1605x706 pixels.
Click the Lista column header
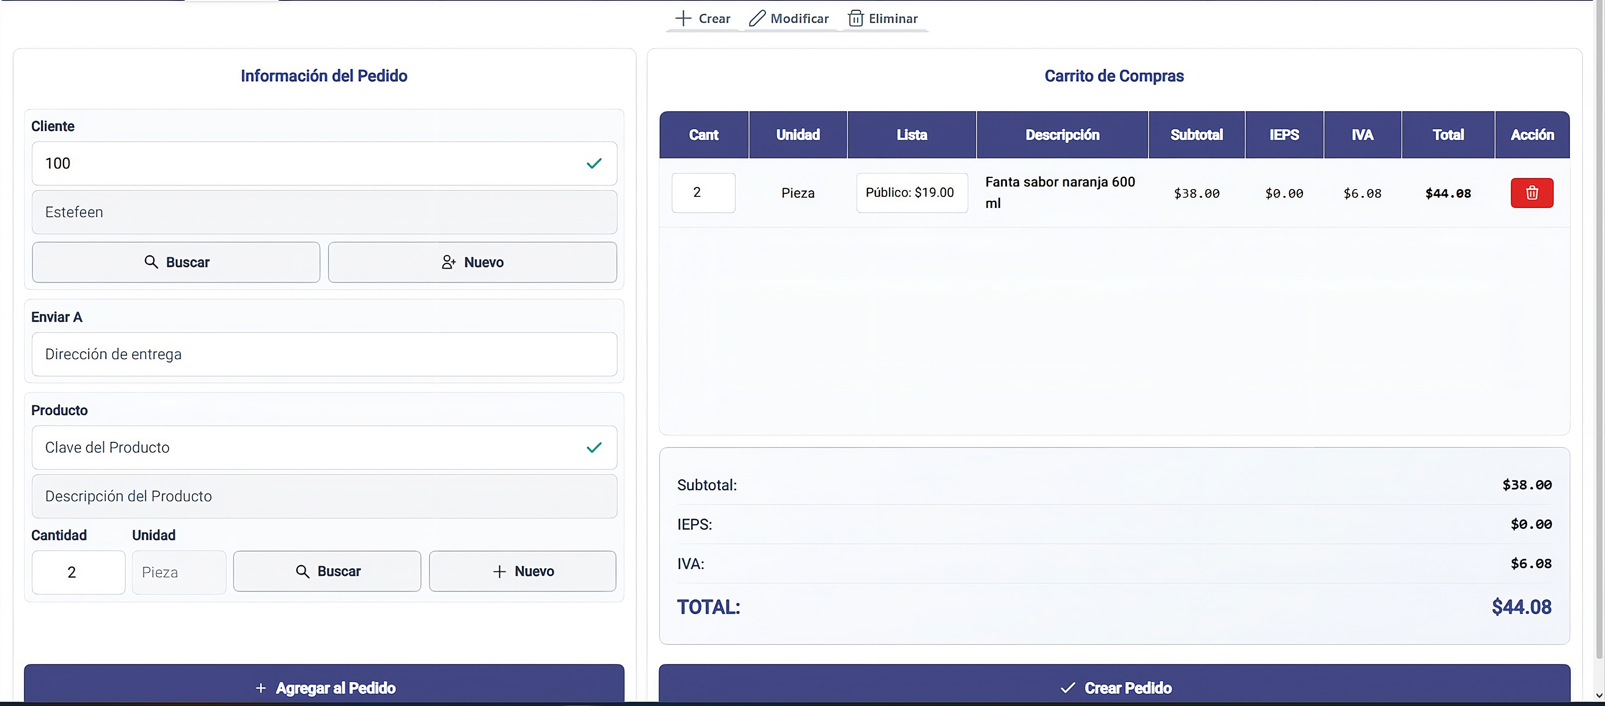(x=912, y=135)
